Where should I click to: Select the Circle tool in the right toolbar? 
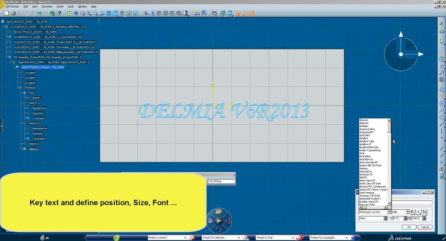point(441,103)
